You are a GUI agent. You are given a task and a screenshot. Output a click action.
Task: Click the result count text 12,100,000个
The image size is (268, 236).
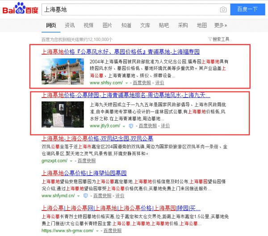pos(100,40)
